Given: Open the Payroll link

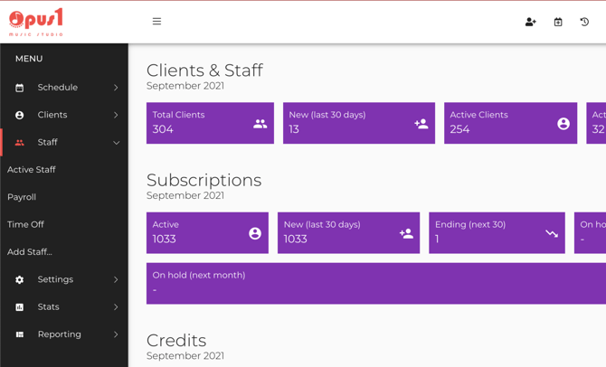Looking at the screenshot, I should coord(22,197).
